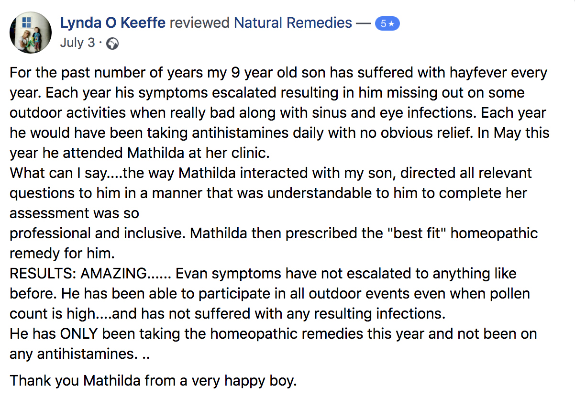Screen dimensions: 575x399
Task: Click the text "What can I say...."
Action: (x=66, y=173)
